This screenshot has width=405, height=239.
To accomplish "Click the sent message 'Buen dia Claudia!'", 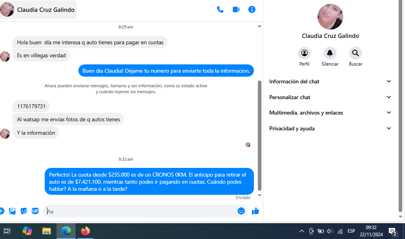I will [166, 71].
